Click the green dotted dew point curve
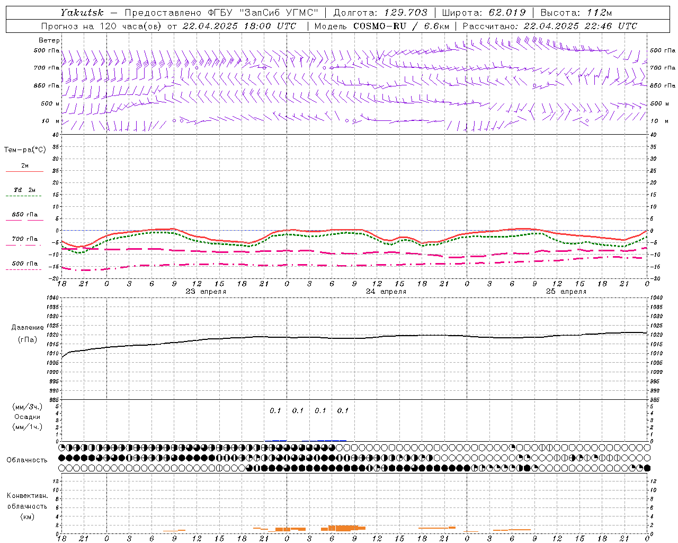The height and width of the screenshot is (543, 678). (x=354, y=233)
